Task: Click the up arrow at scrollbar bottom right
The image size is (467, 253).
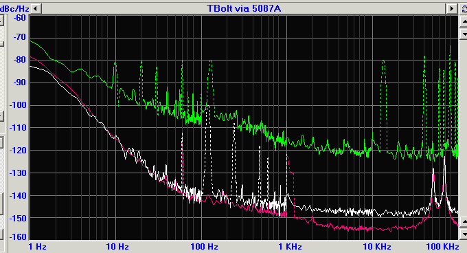Action: pos(464,222)
